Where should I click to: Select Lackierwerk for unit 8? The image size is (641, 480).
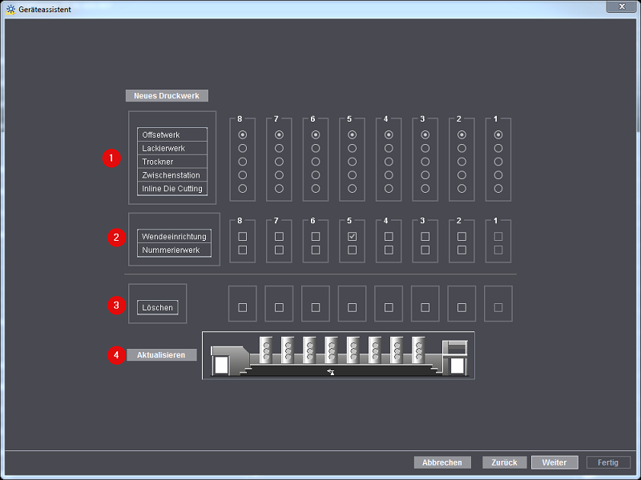coord(243,148)
